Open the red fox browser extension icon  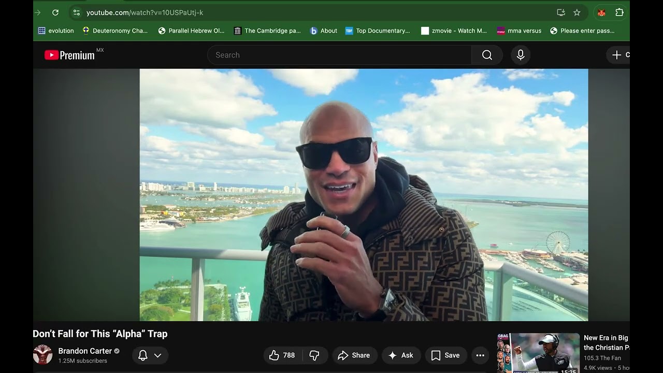[x=601, y=12]
